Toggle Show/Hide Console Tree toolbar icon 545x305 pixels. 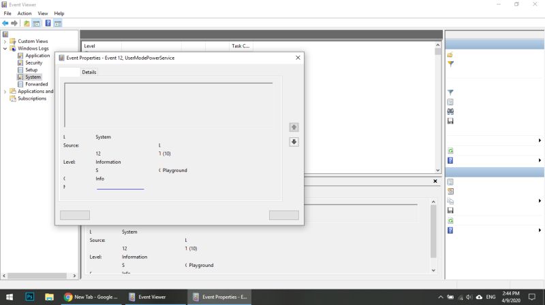point(36,23)
